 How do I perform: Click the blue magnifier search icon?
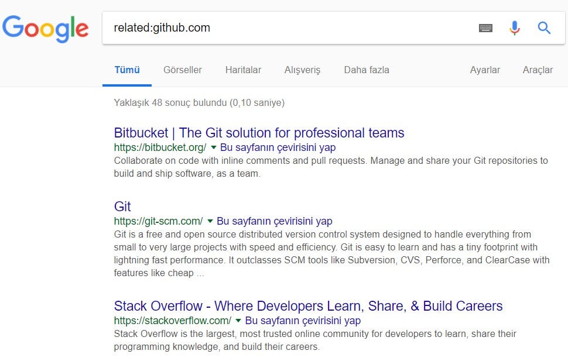click(x=544, y=28)
